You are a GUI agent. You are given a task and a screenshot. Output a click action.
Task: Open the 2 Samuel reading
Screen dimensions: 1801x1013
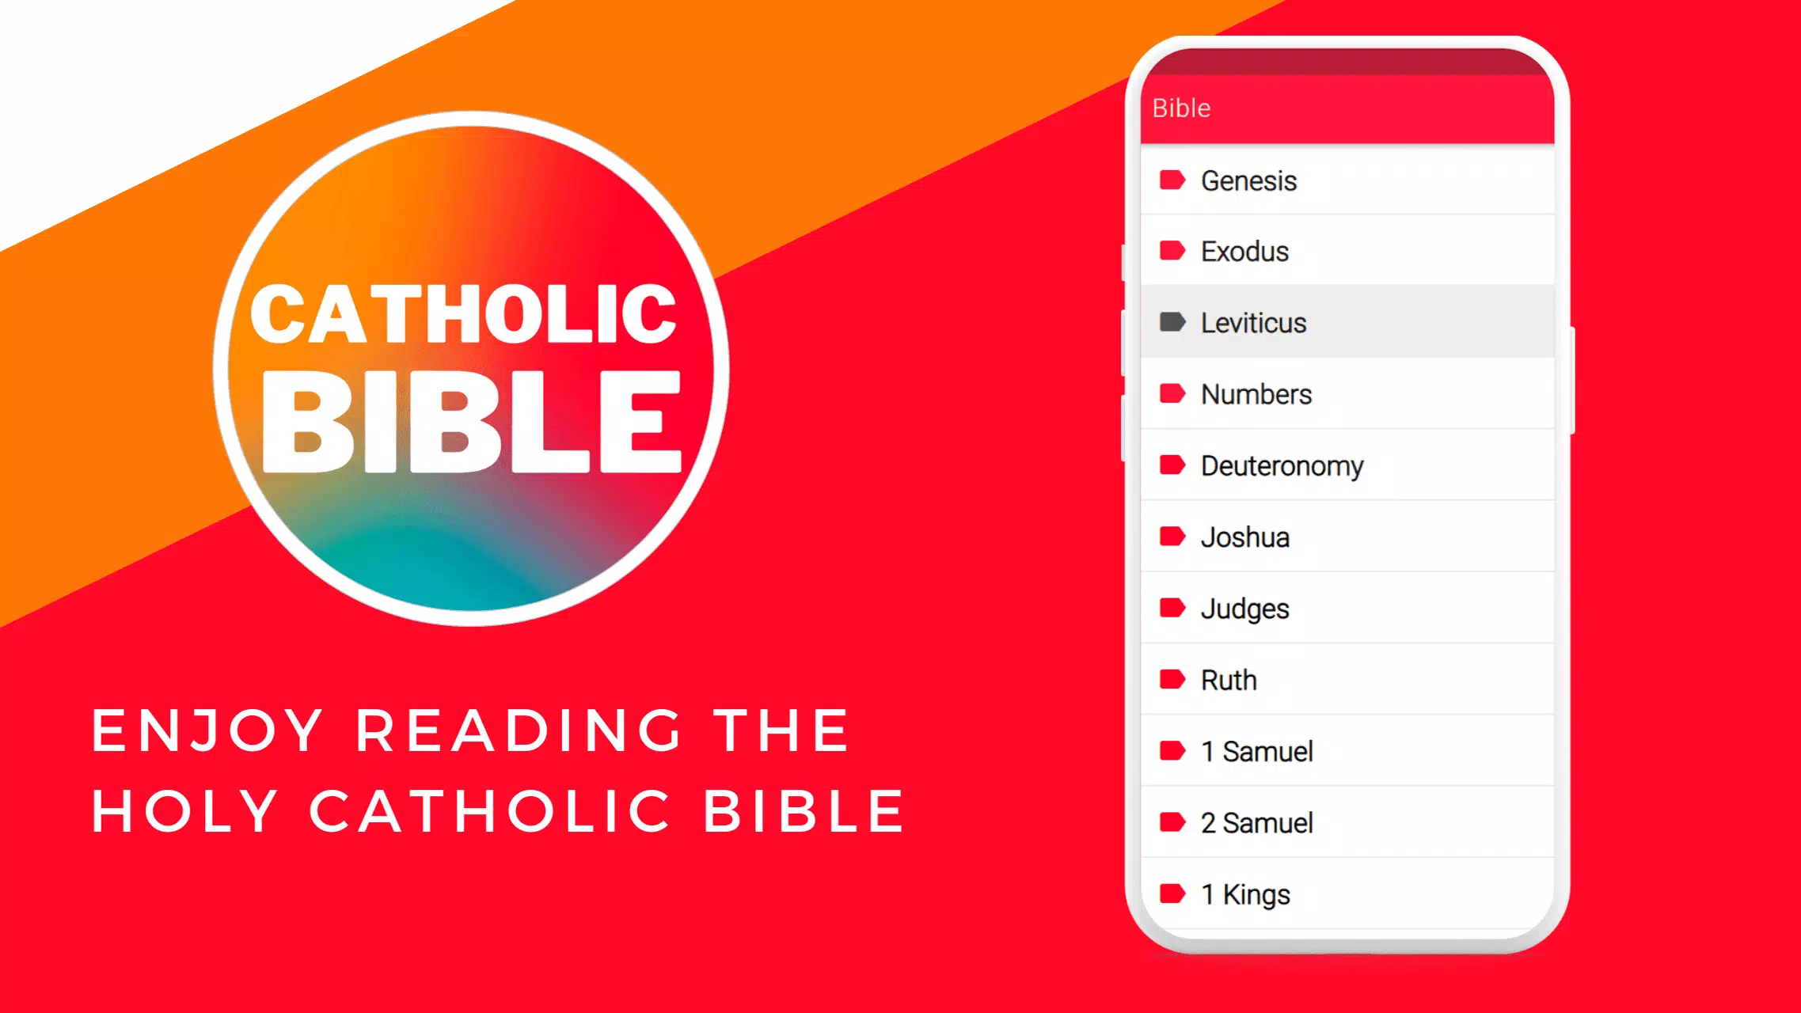1348,821
